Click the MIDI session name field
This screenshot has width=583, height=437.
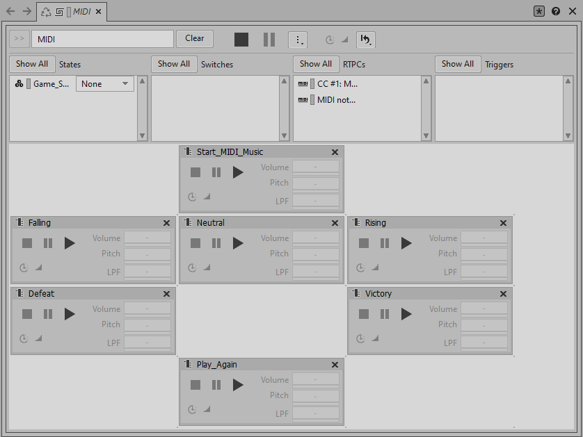point(102,39)
